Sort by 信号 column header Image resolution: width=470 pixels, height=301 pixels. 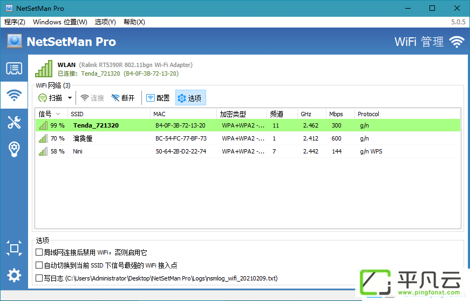pyautogui.click(x=51, y=114)
